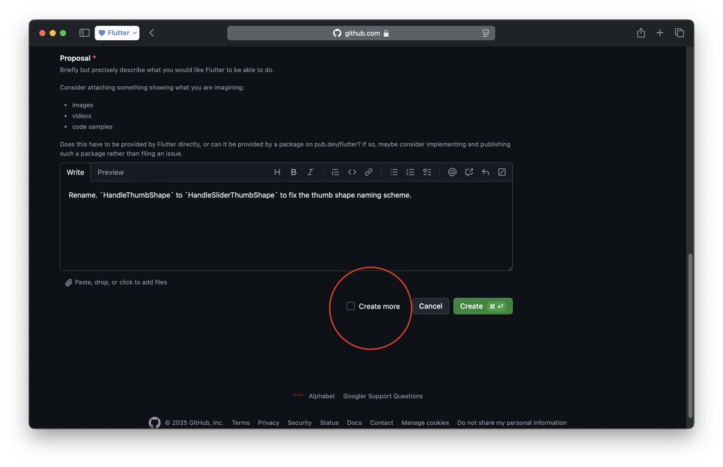Open the Privacy footer link
The image size is (723, 467).
tap(269, 423)
